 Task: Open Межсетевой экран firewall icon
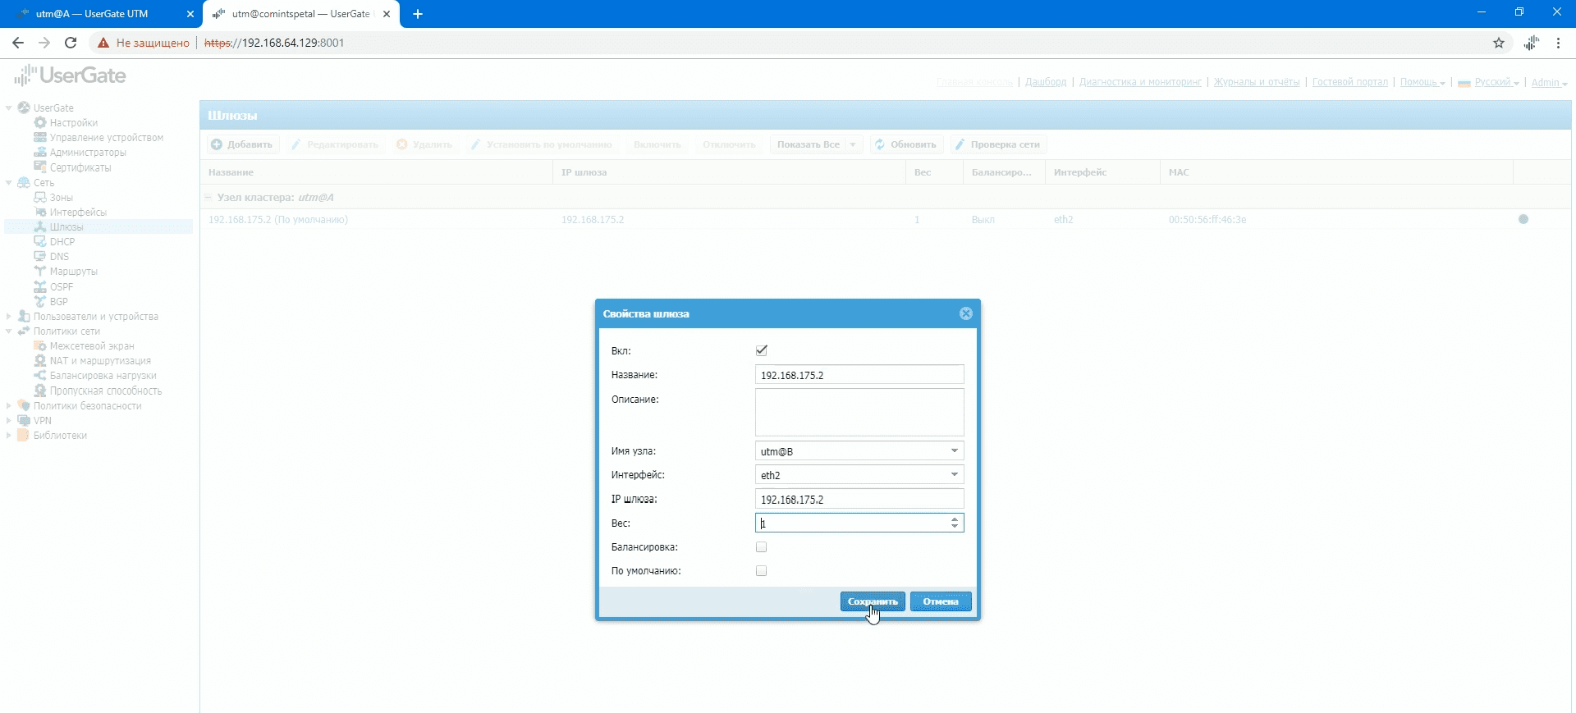[39, 346]
